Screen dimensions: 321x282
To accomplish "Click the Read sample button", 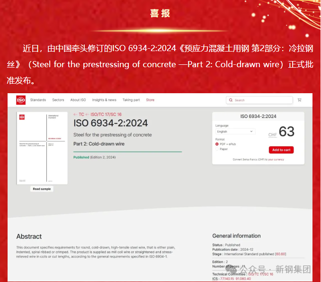I will pyautogui.click(x=42, y=189).
